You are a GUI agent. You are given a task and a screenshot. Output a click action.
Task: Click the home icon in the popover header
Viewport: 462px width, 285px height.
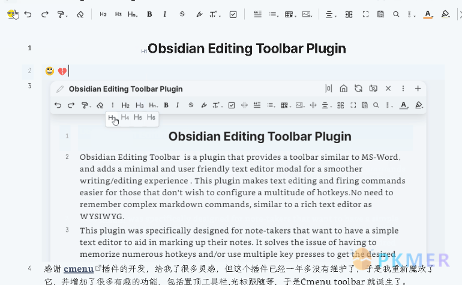[344, 89]
